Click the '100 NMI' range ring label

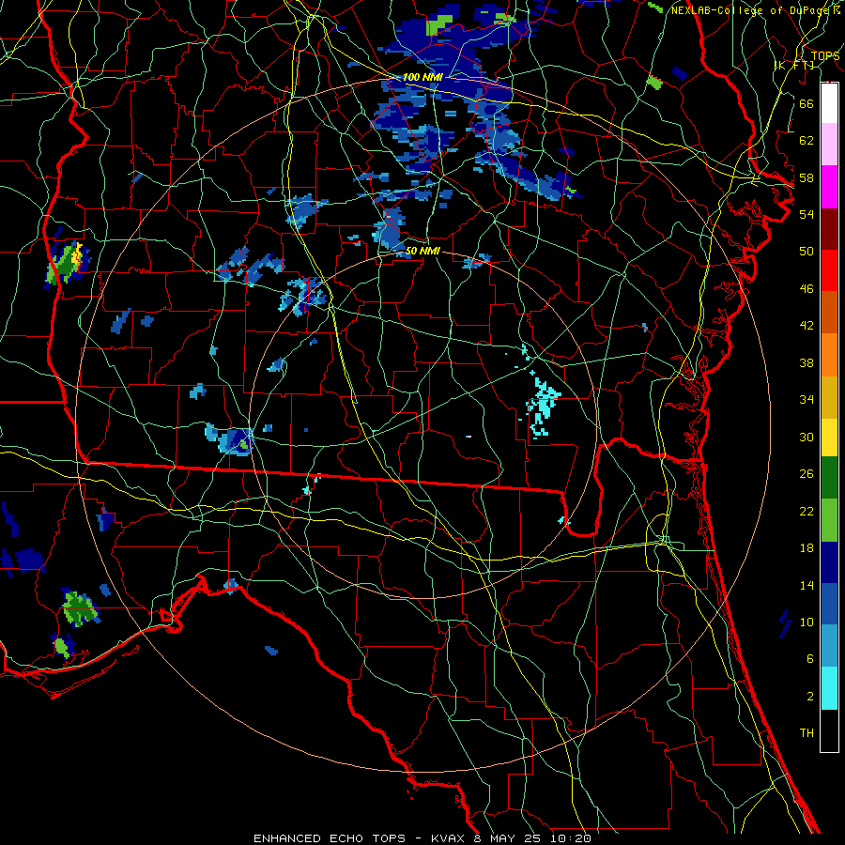[422, 77]
